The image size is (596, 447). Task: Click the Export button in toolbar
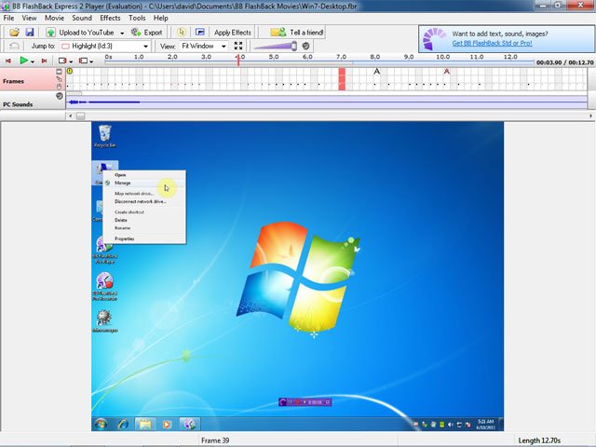point(146,32)
